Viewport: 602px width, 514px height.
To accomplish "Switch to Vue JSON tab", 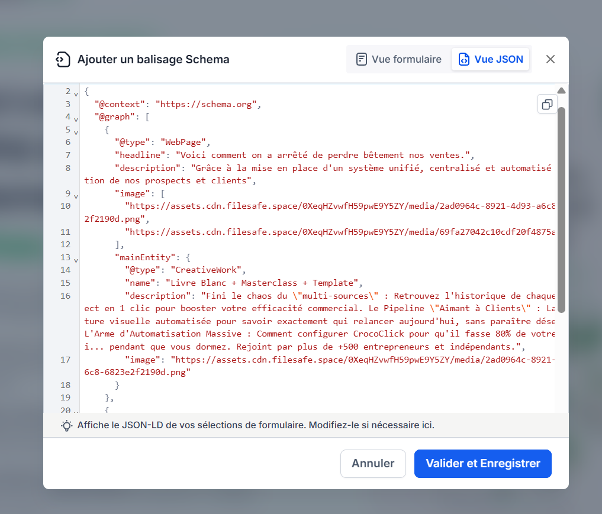I will [x=491, y=59].
